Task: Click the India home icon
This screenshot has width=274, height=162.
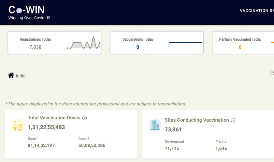Action: tap(11, 75)
